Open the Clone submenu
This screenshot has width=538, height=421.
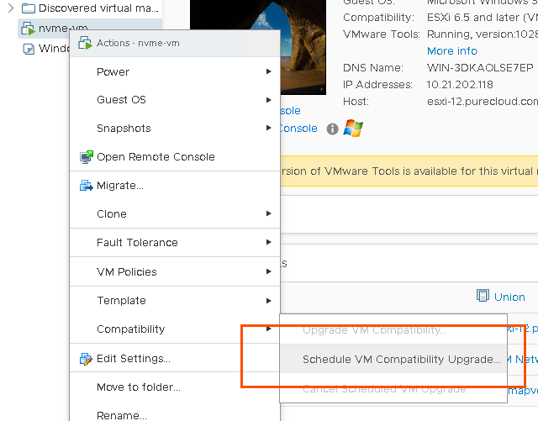175,213
